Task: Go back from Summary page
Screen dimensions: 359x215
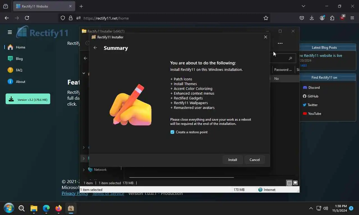Action: tap(95, 48)
